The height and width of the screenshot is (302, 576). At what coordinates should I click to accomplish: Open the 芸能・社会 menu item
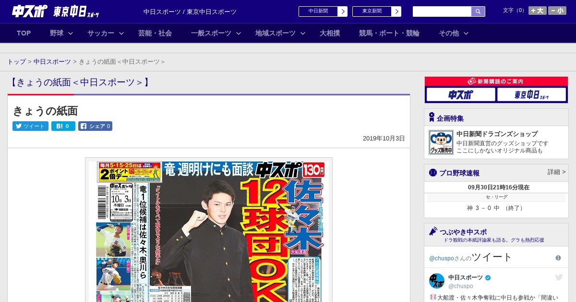point(155,33)
